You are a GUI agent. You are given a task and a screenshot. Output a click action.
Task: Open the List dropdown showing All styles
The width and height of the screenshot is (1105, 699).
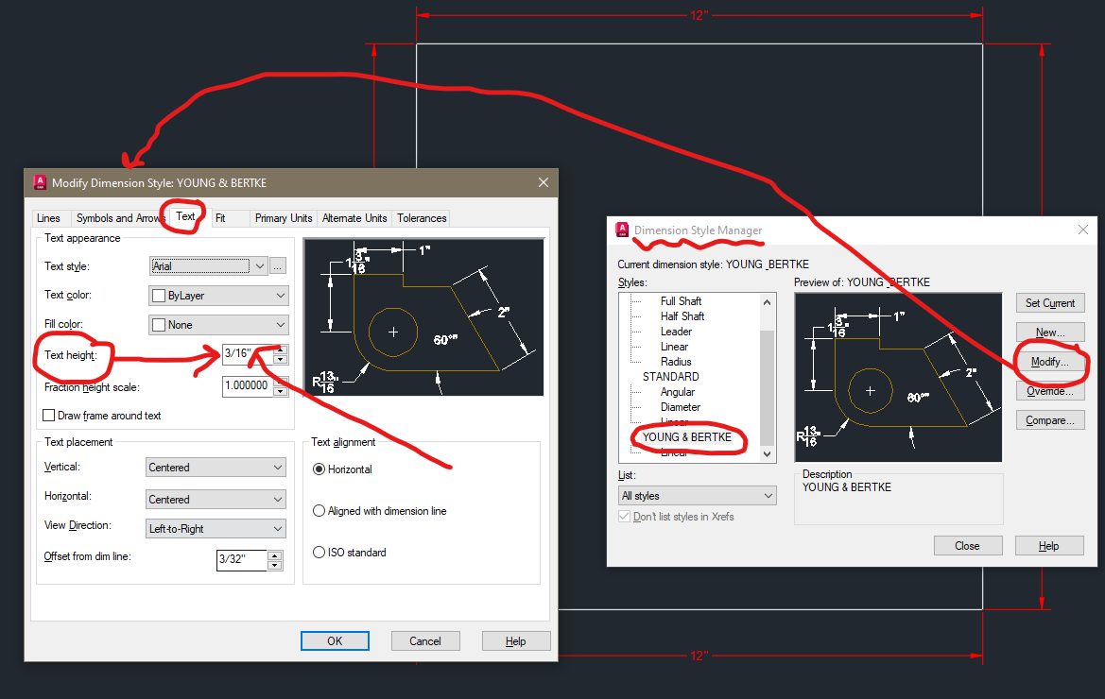[x=697, y=496]
